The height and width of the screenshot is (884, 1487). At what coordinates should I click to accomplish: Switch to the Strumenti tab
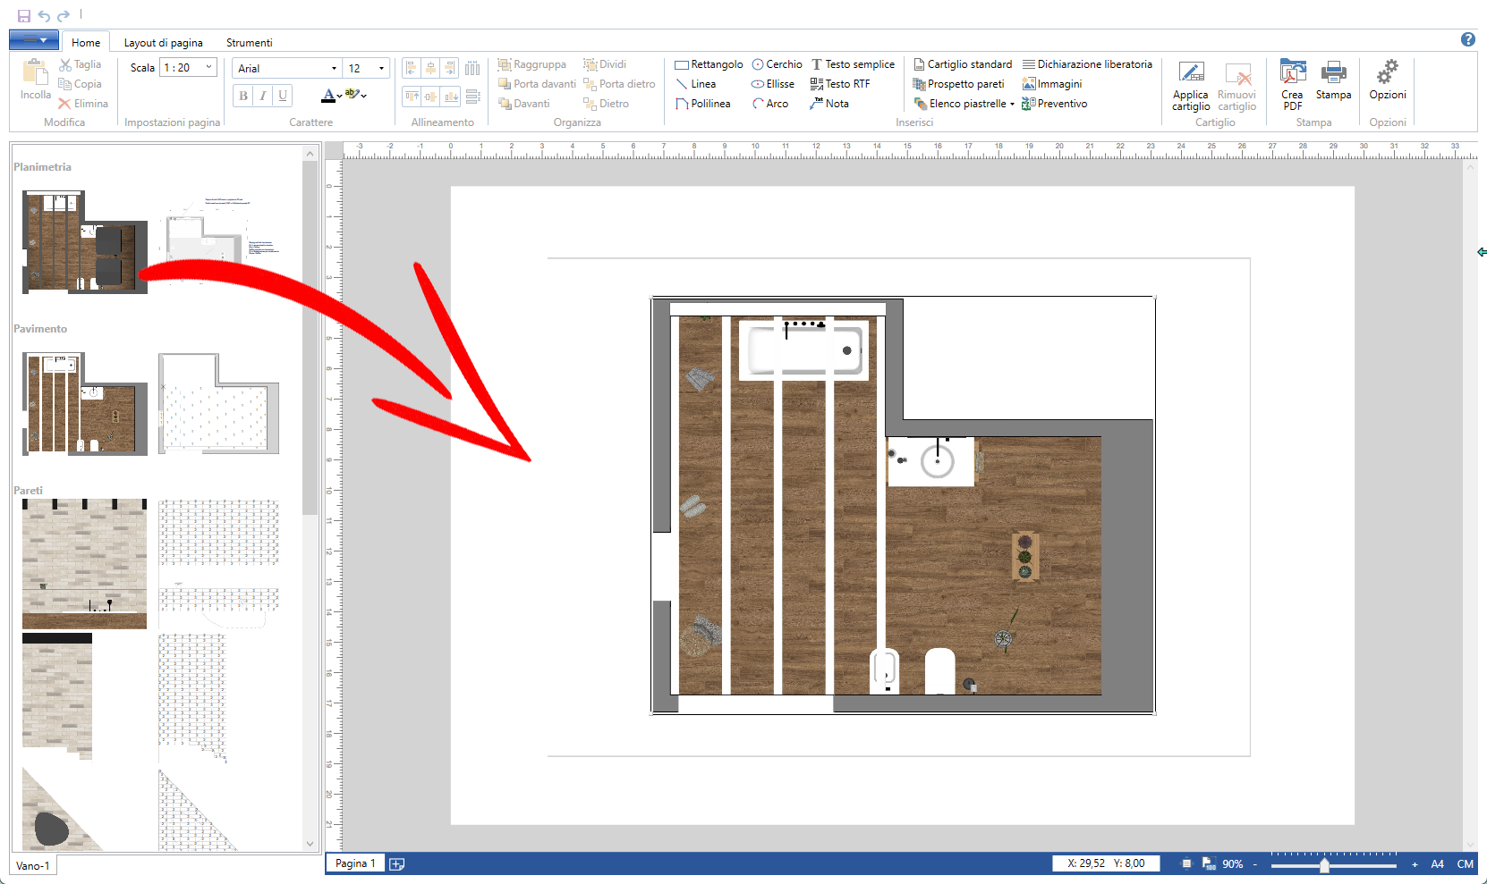point(249,42)
